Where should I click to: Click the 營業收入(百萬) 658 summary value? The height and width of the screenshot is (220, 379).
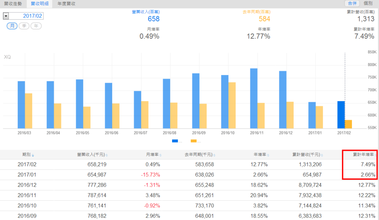(x=154, y=19)
